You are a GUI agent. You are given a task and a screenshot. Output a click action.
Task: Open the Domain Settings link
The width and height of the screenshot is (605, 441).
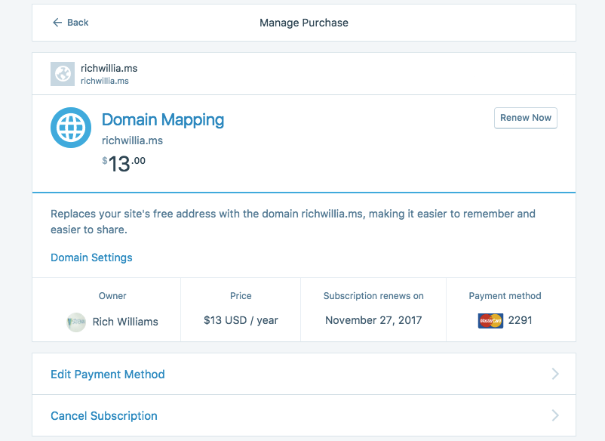point(91,258)
